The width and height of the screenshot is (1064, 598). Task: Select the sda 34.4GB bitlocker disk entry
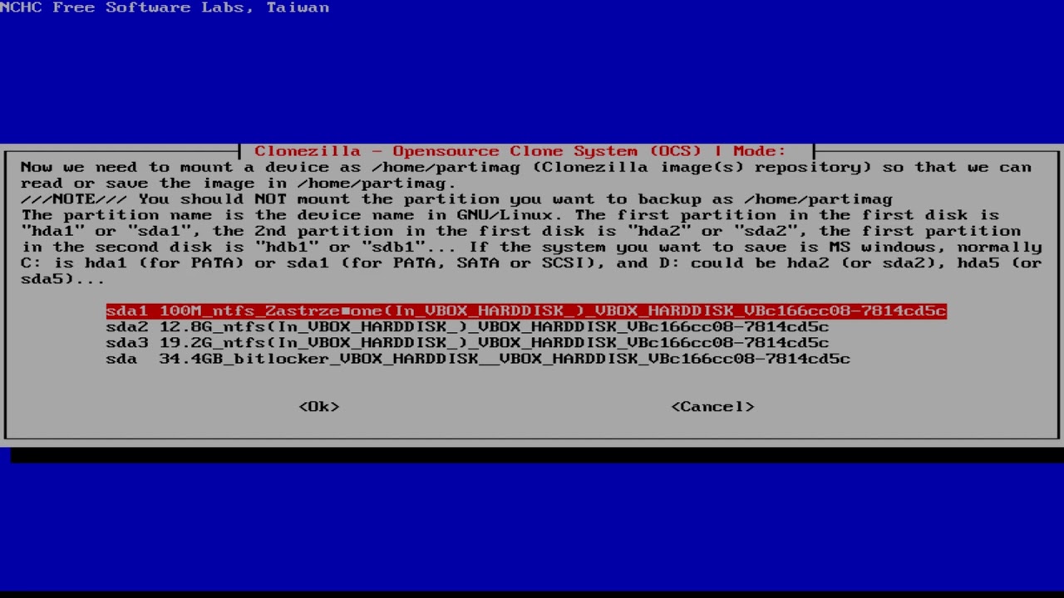pos(478,359)
